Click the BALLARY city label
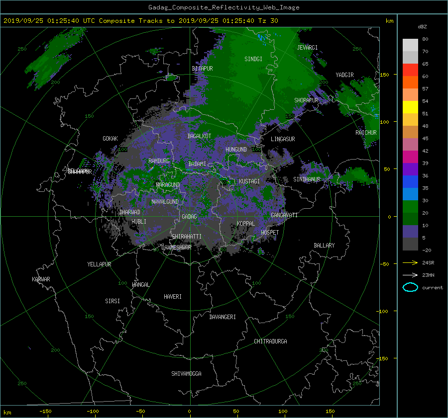The image size is (448, 418). coord(324,246)
